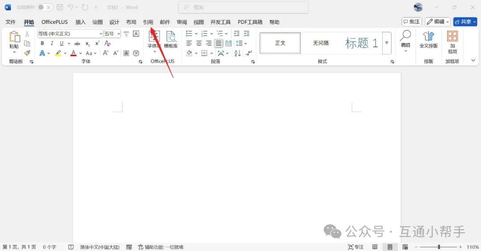Toggle Bold formatting
481x251 pixels.
pyautogui.click(x=42, y=44)
